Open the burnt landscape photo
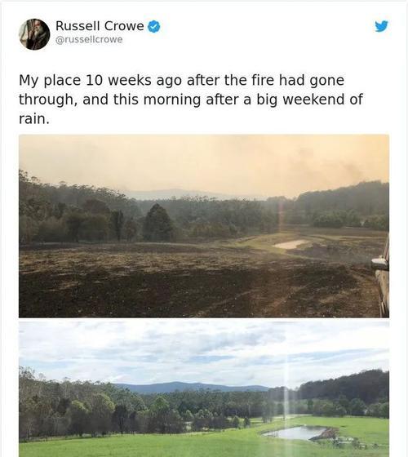Viewport: 408px width, 457px height. coord(204,226)
